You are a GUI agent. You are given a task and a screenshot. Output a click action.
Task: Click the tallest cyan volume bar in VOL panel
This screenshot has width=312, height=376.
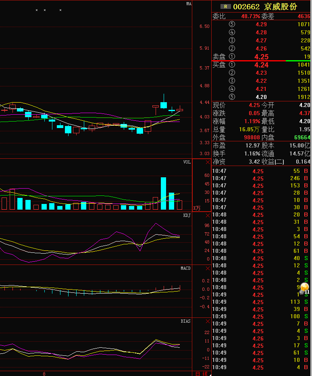(163, 193)
